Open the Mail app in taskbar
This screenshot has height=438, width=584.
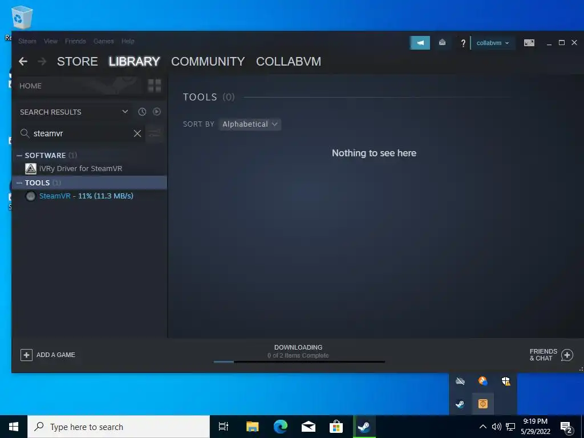point(309,427)
